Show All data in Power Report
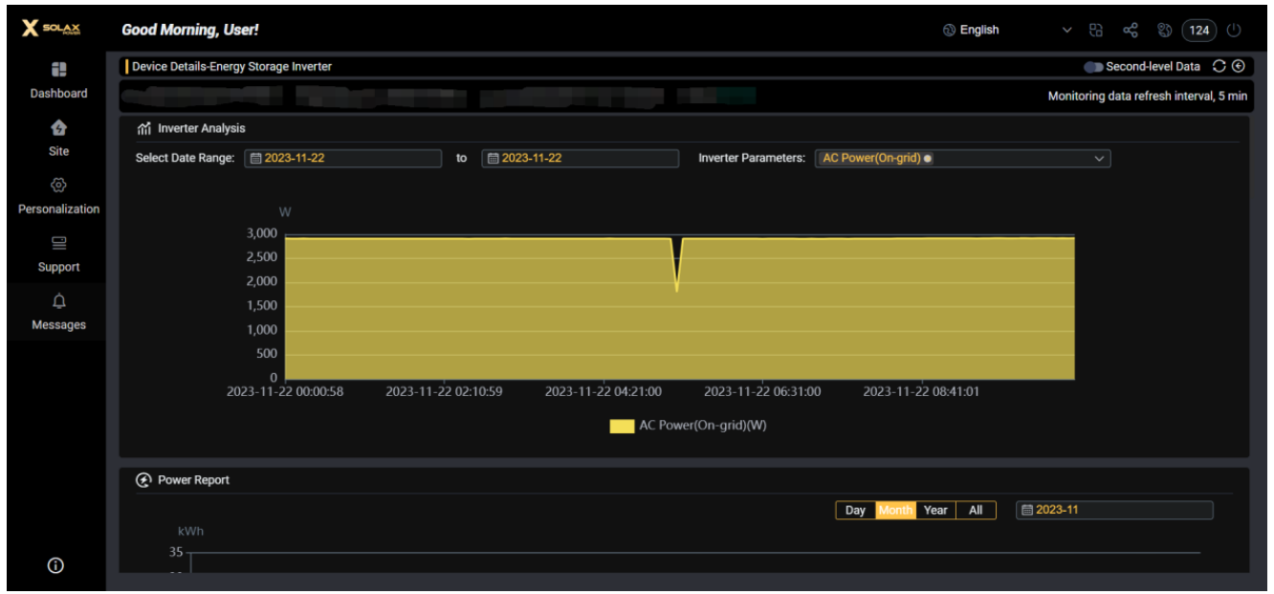The height and width of the screenshot is (594, 1274). coord(976,510)
